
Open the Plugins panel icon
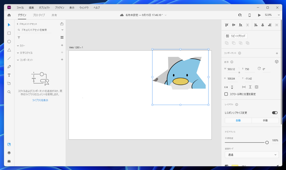(9, 161)
